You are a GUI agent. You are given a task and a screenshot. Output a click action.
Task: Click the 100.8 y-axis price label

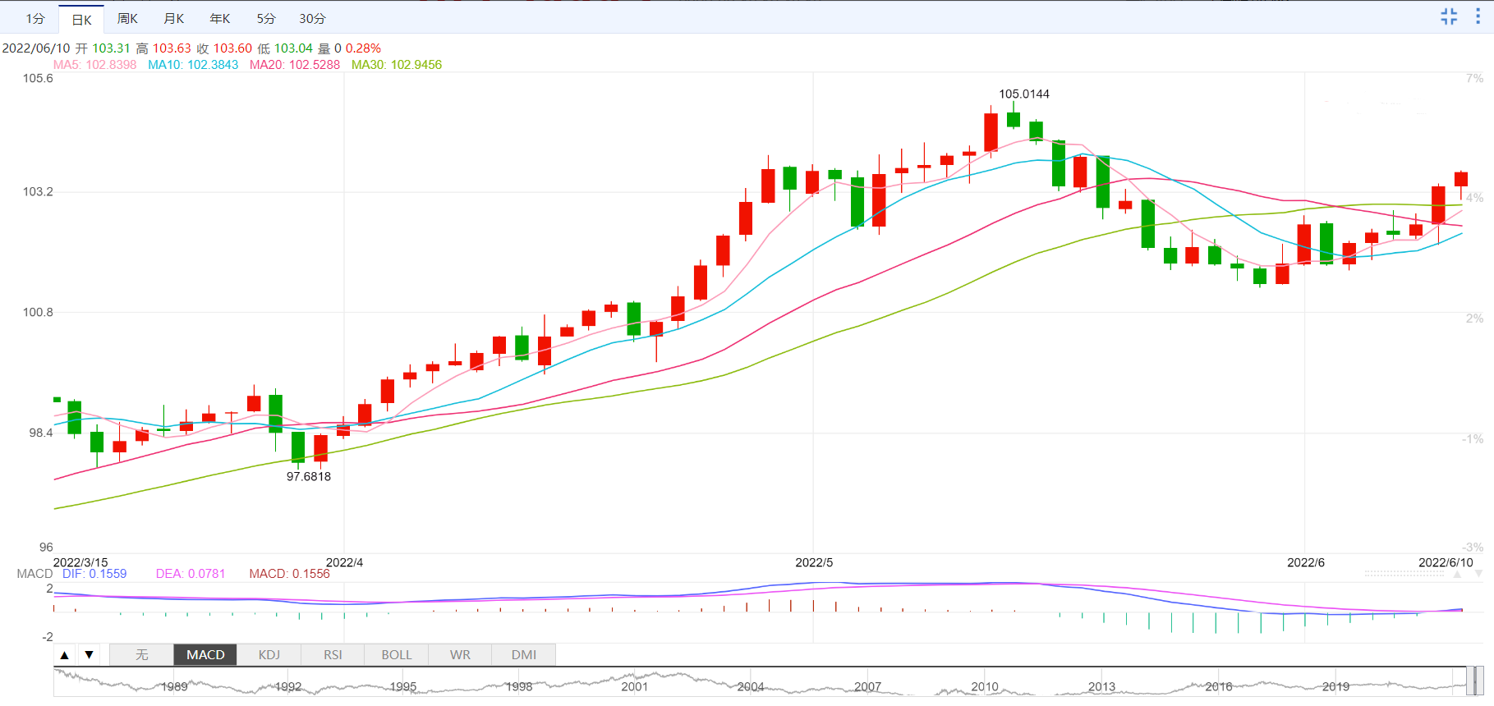(x=38, y=313)
